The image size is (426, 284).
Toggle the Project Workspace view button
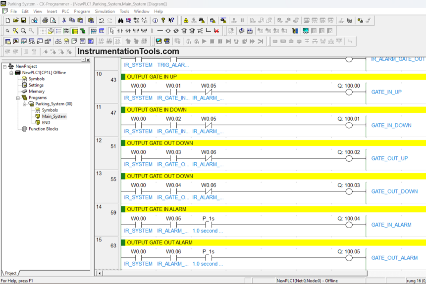[x=8, y=41]
